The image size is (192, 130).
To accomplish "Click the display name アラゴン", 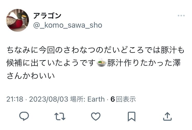I will tap(47, 16).
